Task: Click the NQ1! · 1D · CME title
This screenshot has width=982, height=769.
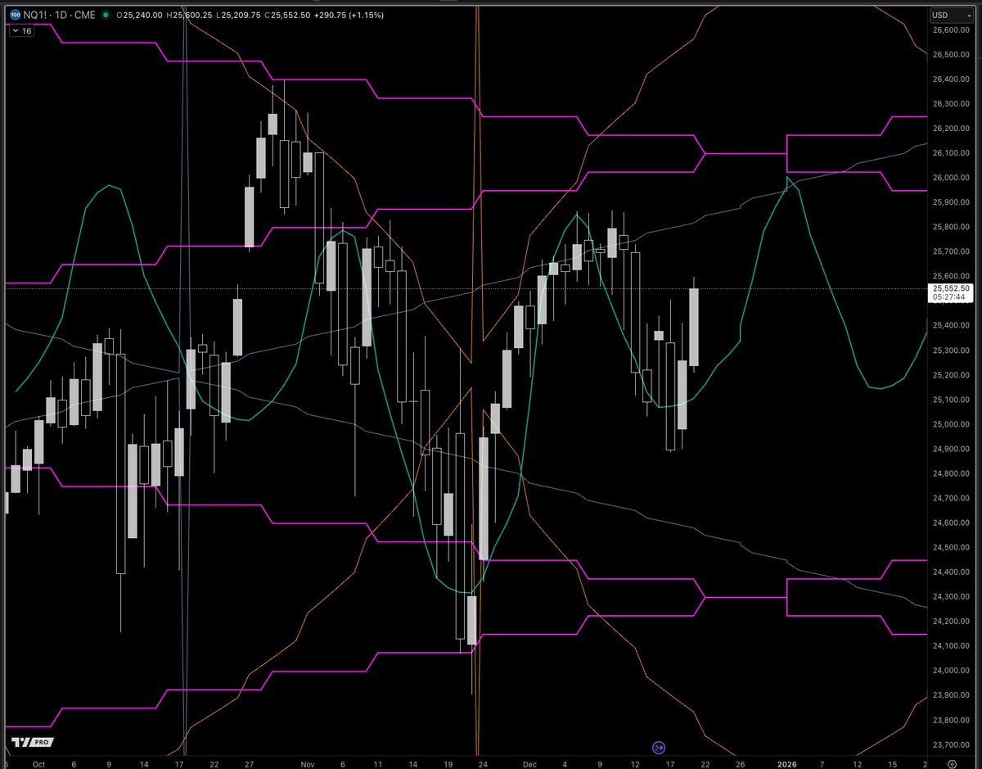Action: (61, 16)
